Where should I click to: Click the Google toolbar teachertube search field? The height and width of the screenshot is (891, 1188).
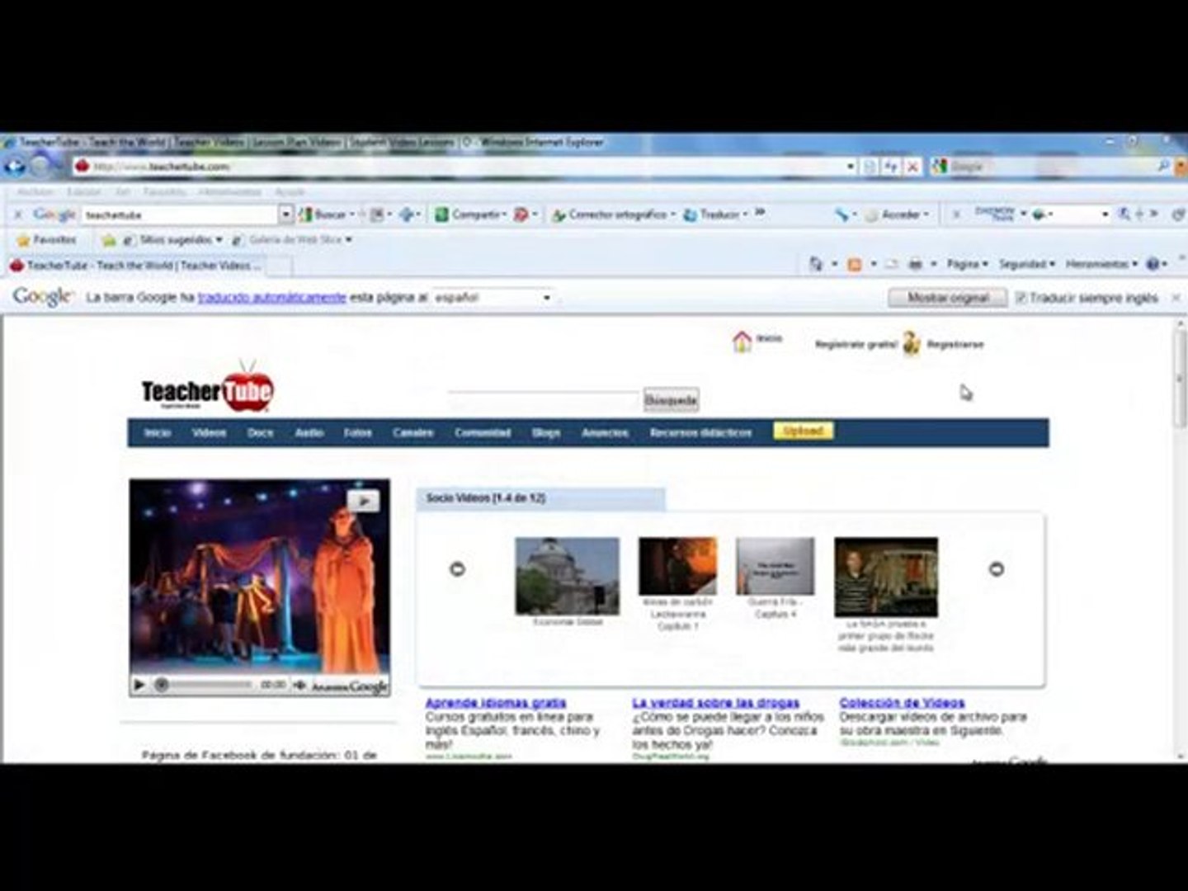pyautogui.click(x=180, y=214)
